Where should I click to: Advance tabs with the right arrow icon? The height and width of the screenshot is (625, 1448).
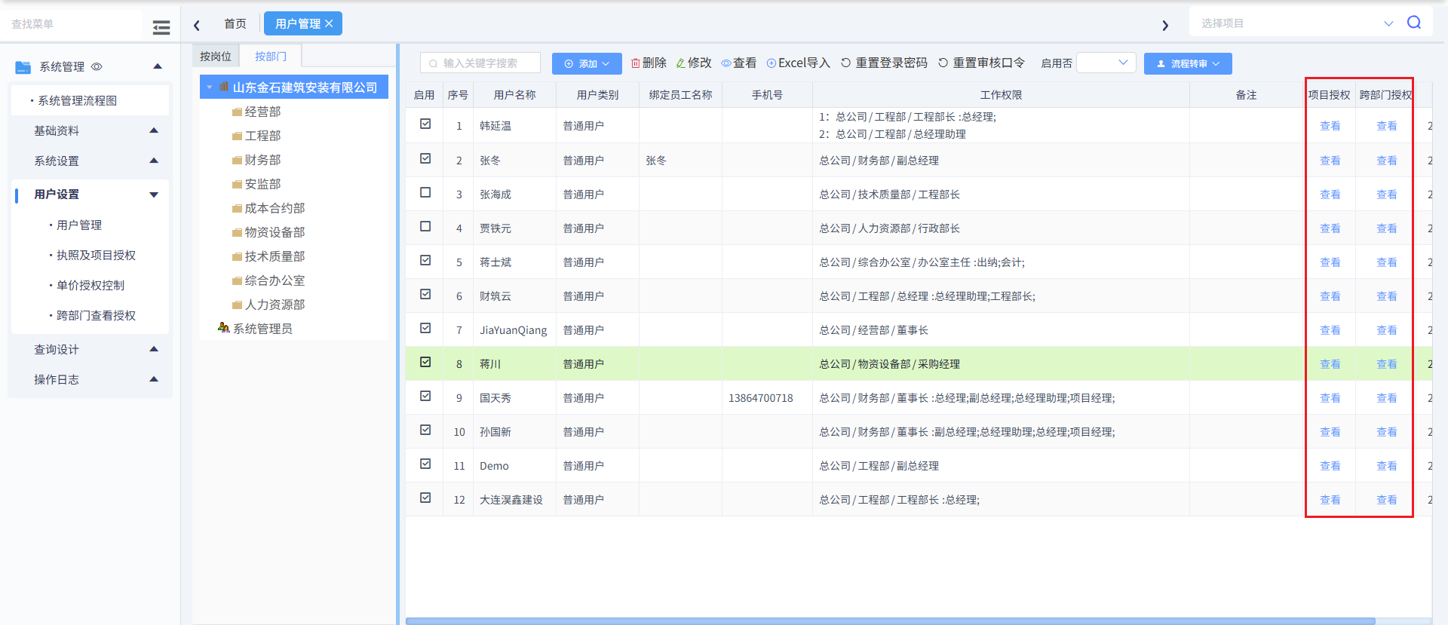click(1165, 26)
